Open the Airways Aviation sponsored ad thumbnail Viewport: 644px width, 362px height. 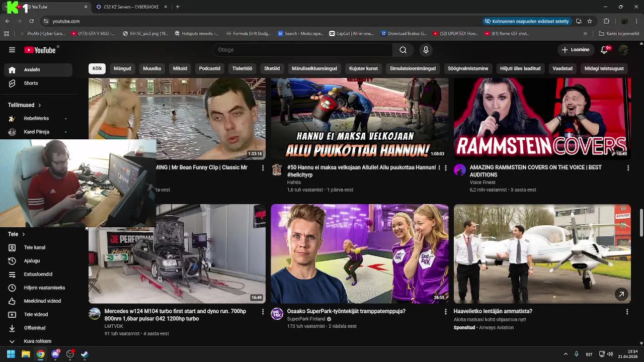tap(542, 253)
